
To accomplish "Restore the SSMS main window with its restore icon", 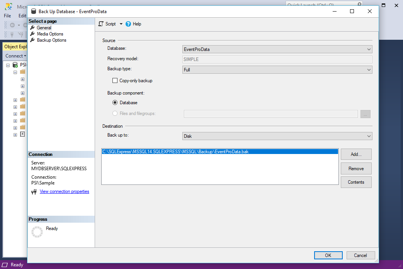I will pyautogui.click(x=383, y=5).
